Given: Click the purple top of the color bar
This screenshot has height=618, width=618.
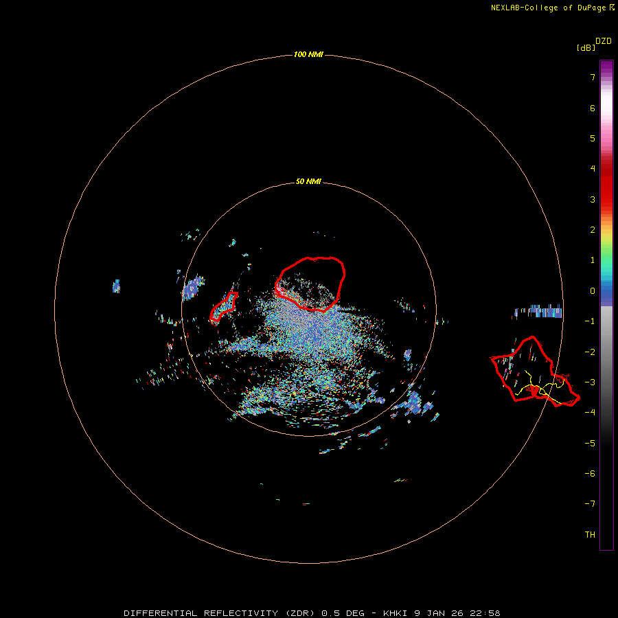Looking at the screenshot, I should tap(606, 68).
